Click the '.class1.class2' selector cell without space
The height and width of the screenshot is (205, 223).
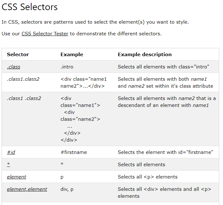[x=23, y=79]
